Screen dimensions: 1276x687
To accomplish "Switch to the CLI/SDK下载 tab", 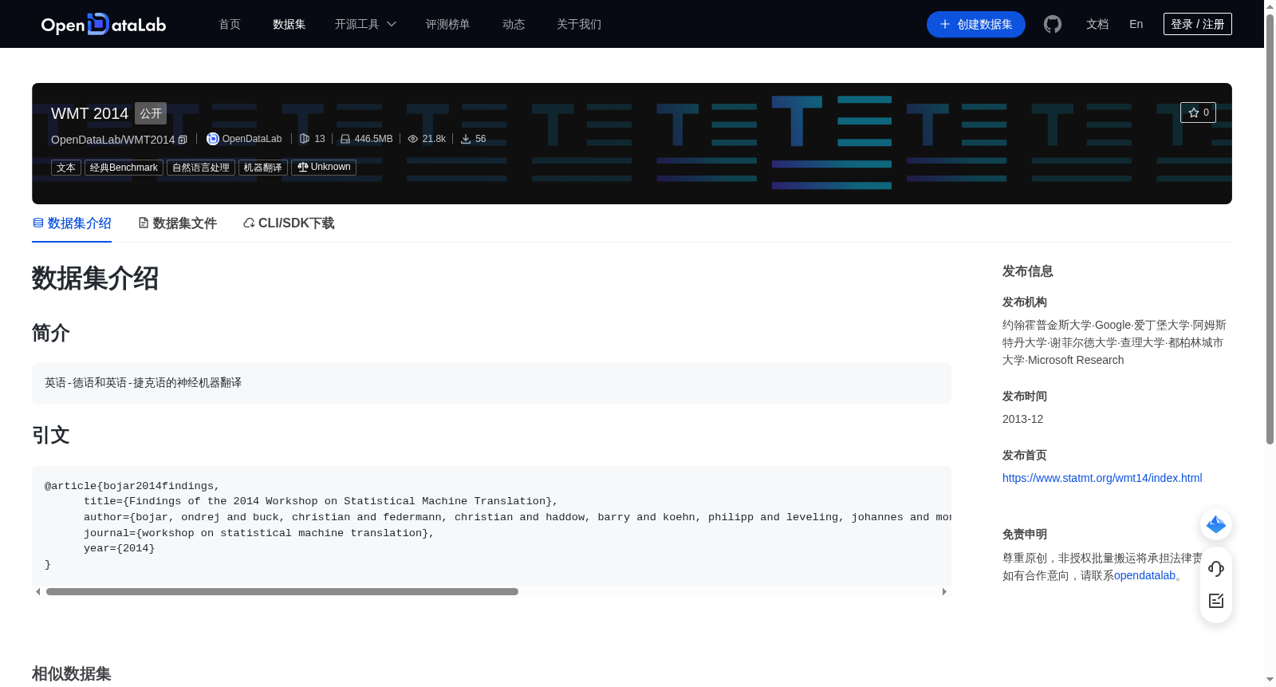I will tap(289, 223).
